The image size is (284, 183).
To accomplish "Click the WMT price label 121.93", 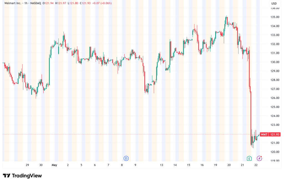I will coord(270,134).
